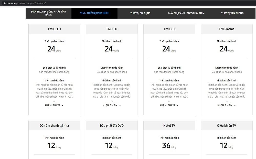
Task: Click the Hotel TV card heading
Action: click(x=169, y=125)
